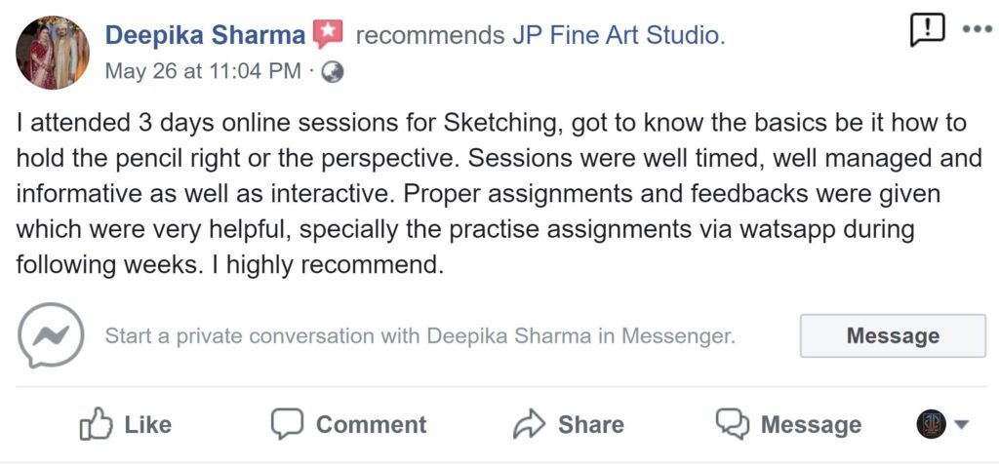Viewport: 999px width, 467px height.
Task: Expand the commenting-as dropdown arrow
Action: [x=961, y=424]
